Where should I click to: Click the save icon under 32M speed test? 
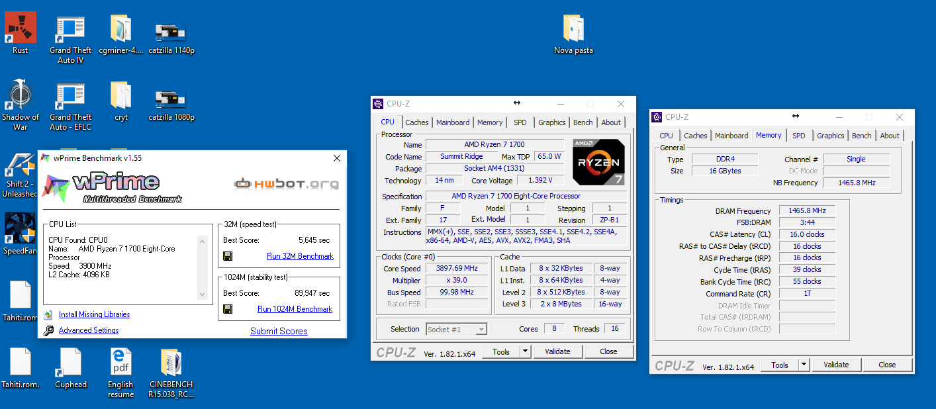(x=228, y=256)
